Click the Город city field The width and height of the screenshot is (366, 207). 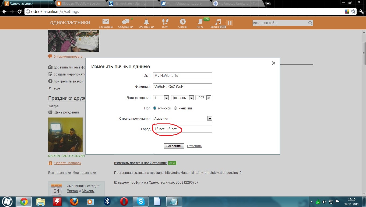(182, 129)
